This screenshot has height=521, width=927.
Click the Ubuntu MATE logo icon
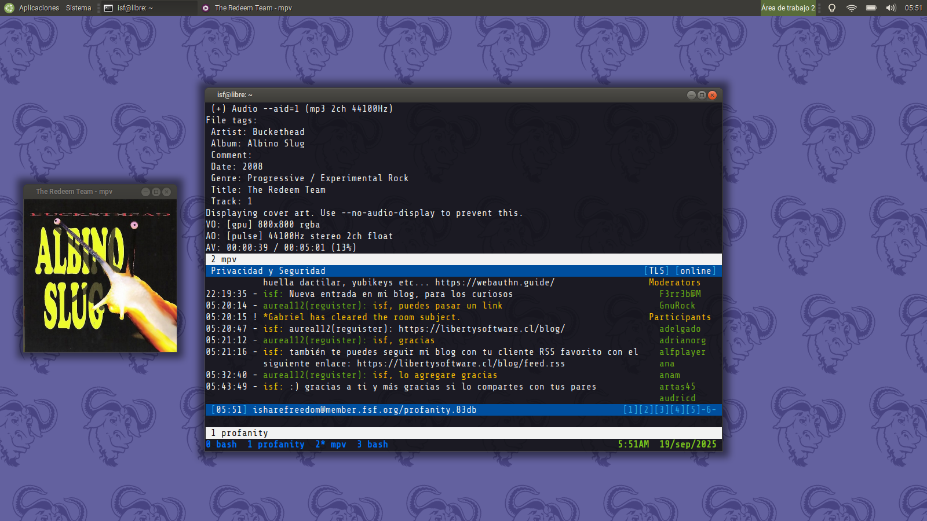[9, 8]
